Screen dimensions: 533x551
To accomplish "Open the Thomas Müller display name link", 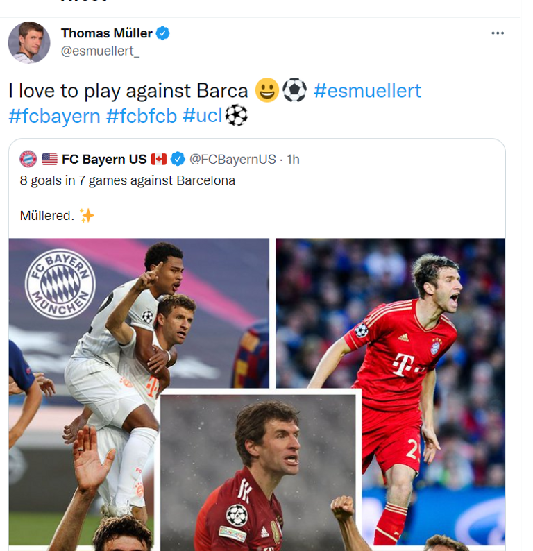I will coord(106,33).
